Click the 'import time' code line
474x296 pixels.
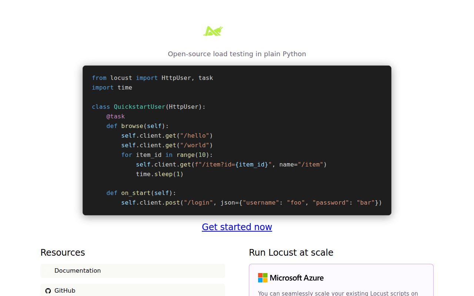coord(112,87)
